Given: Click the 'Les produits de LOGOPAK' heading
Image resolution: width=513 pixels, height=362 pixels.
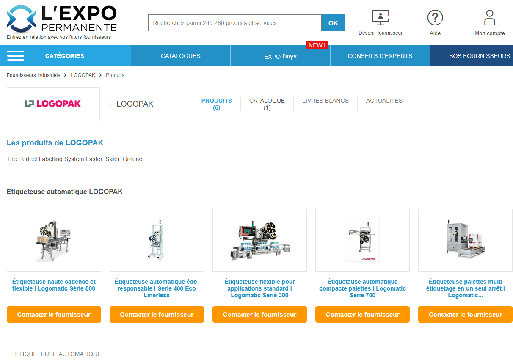Looking at the screenshot, I should coord(55,143).
